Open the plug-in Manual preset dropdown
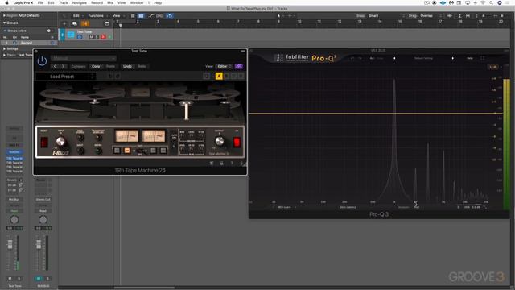 [x=84, y=58]
